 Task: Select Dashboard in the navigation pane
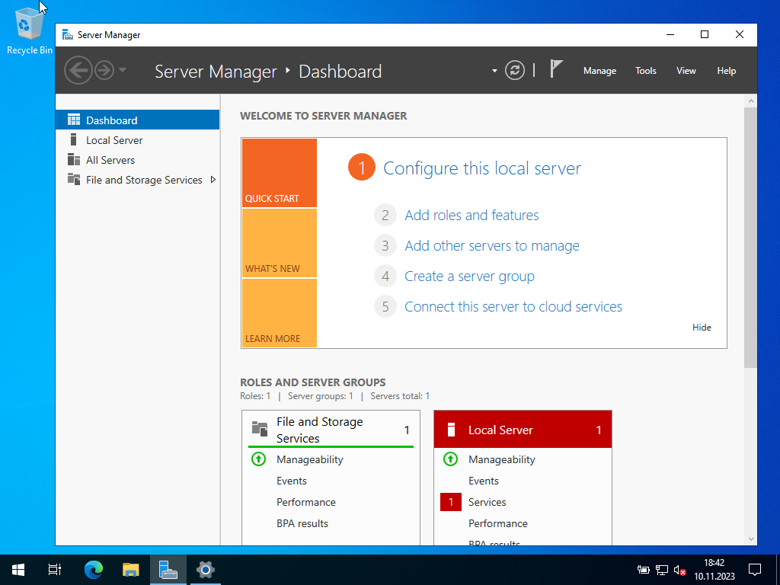137,120
